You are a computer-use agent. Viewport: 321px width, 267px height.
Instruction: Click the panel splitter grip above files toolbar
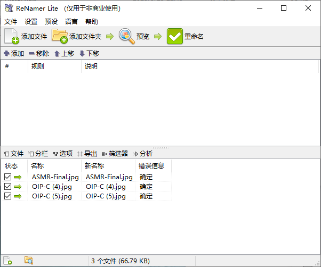pyautogui.click(x=160, y=147)
